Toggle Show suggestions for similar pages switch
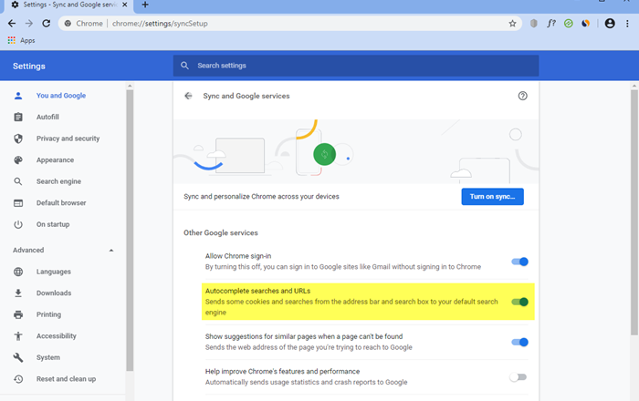Screen dimensions: 639x401 [519, 342]
